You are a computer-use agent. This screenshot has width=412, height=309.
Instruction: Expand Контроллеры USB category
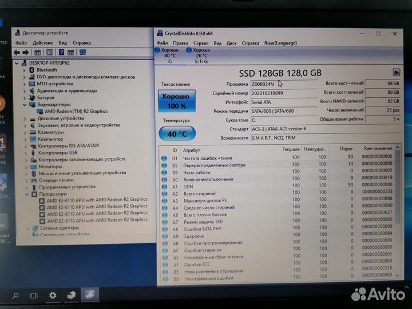click(26, 153)
